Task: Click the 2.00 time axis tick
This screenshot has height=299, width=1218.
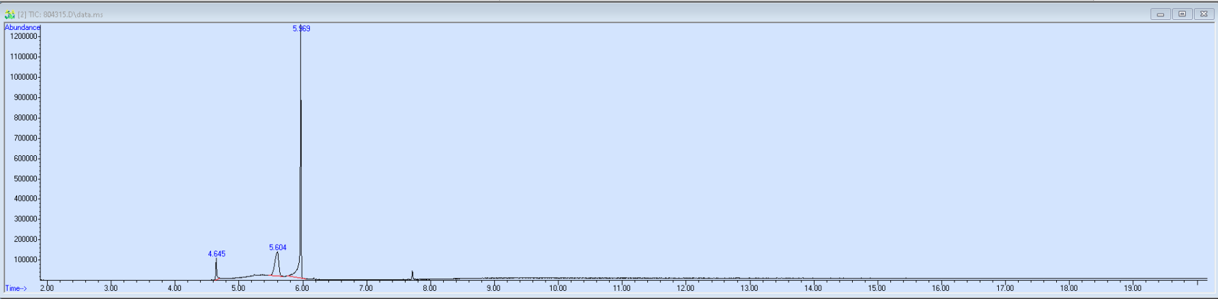Action: 46,288
